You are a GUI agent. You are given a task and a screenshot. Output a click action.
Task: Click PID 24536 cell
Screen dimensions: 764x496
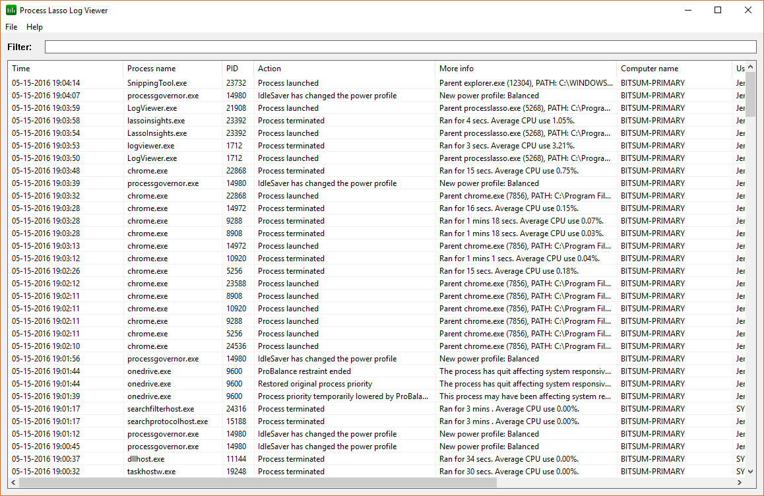tap(236, 346)
